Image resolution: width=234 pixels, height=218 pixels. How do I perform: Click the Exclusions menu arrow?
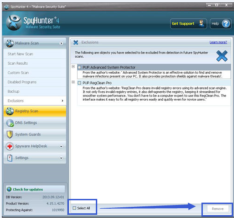[x=62, y=101]
